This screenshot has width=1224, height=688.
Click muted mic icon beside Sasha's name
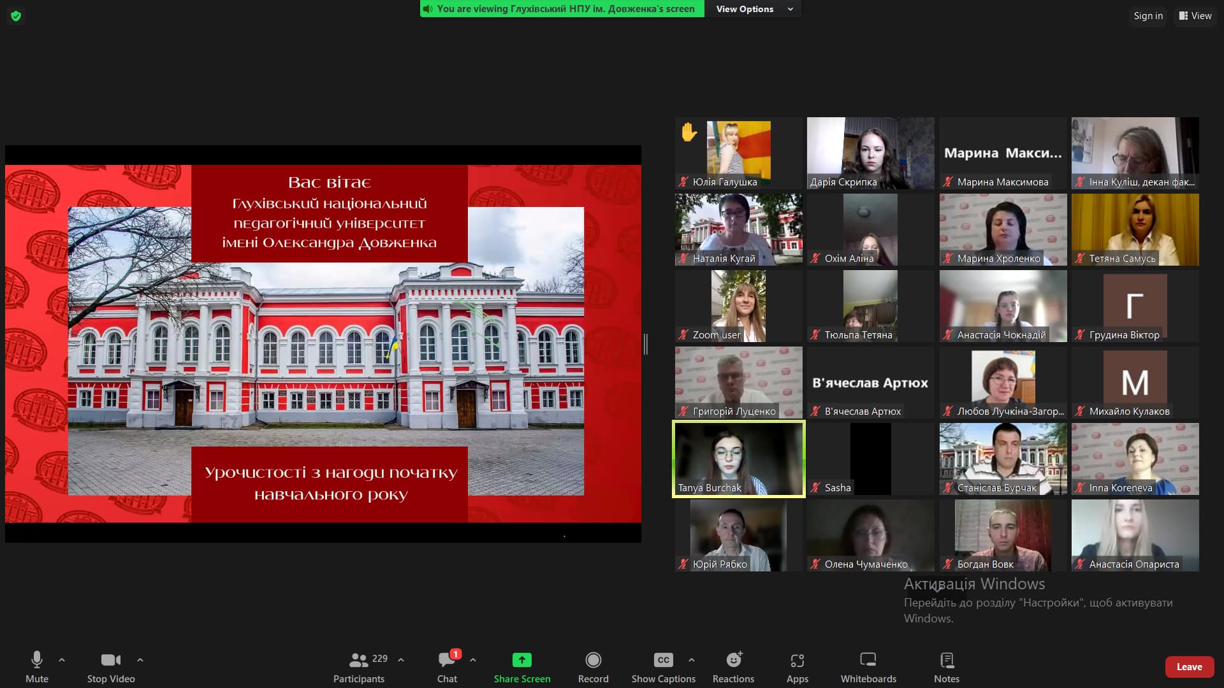(815, 488)
